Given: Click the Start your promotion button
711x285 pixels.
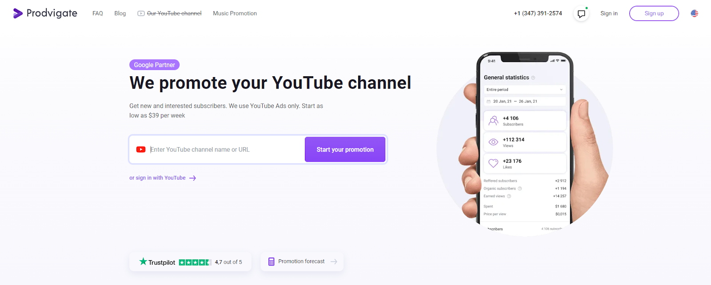Looking at the screenshot, I should click(x=345, y=149).
